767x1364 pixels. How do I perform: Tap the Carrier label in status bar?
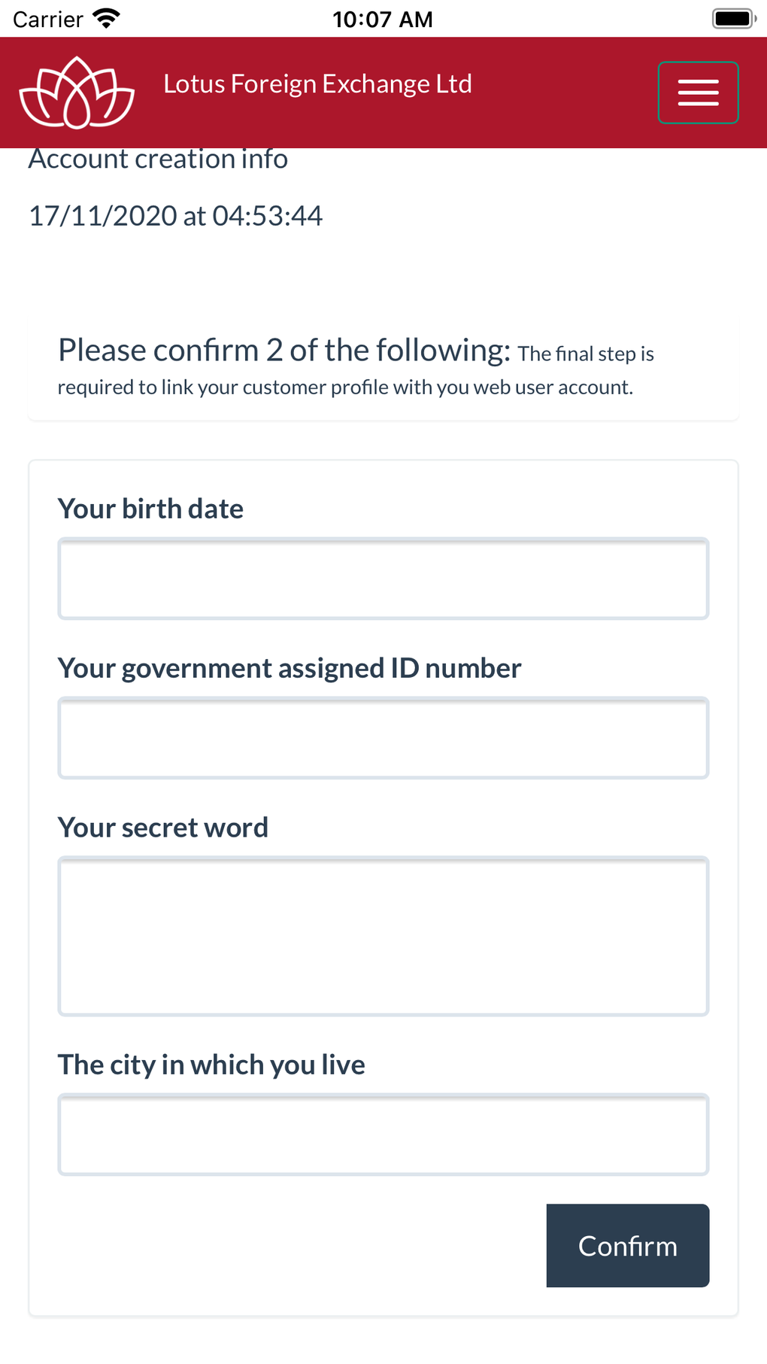pos(47,19)
